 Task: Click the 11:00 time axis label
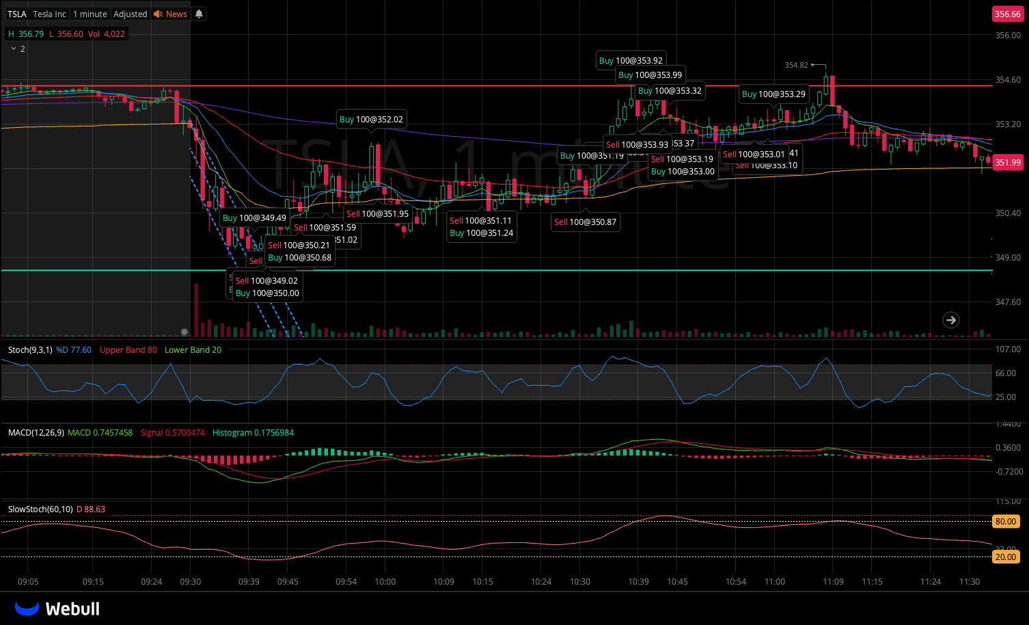[x=775, y=581]
